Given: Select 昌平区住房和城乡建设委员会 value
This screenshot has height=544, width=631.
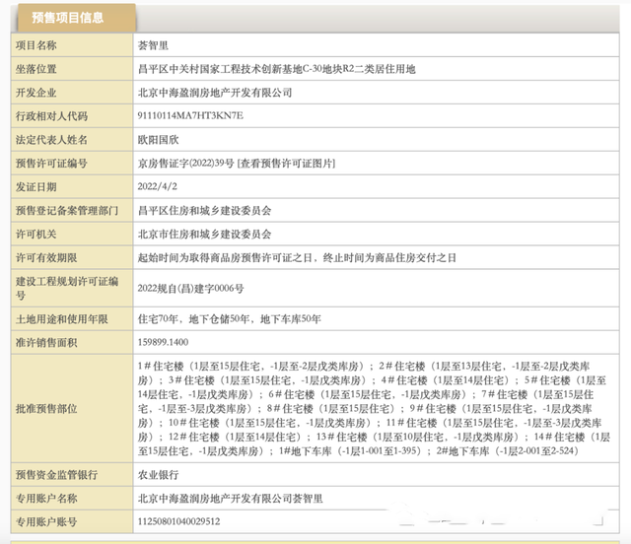Looking at the screenshot, I should [204, 211].
